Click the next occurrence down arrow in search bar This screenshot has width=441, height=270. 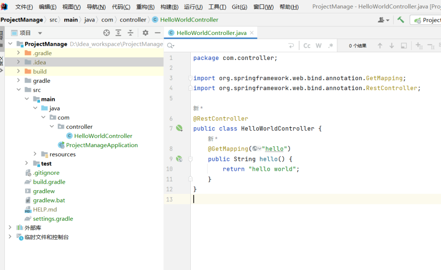click(392, 46)
